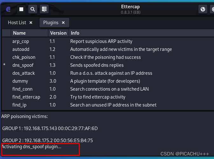Click the partially visible target icon
Screen dimensions: 214x159
click(212, 10)
